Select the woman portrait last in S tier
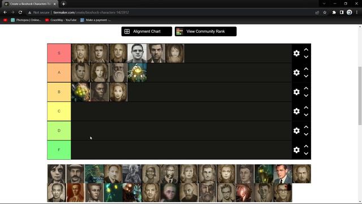 (x=175, y=53)
